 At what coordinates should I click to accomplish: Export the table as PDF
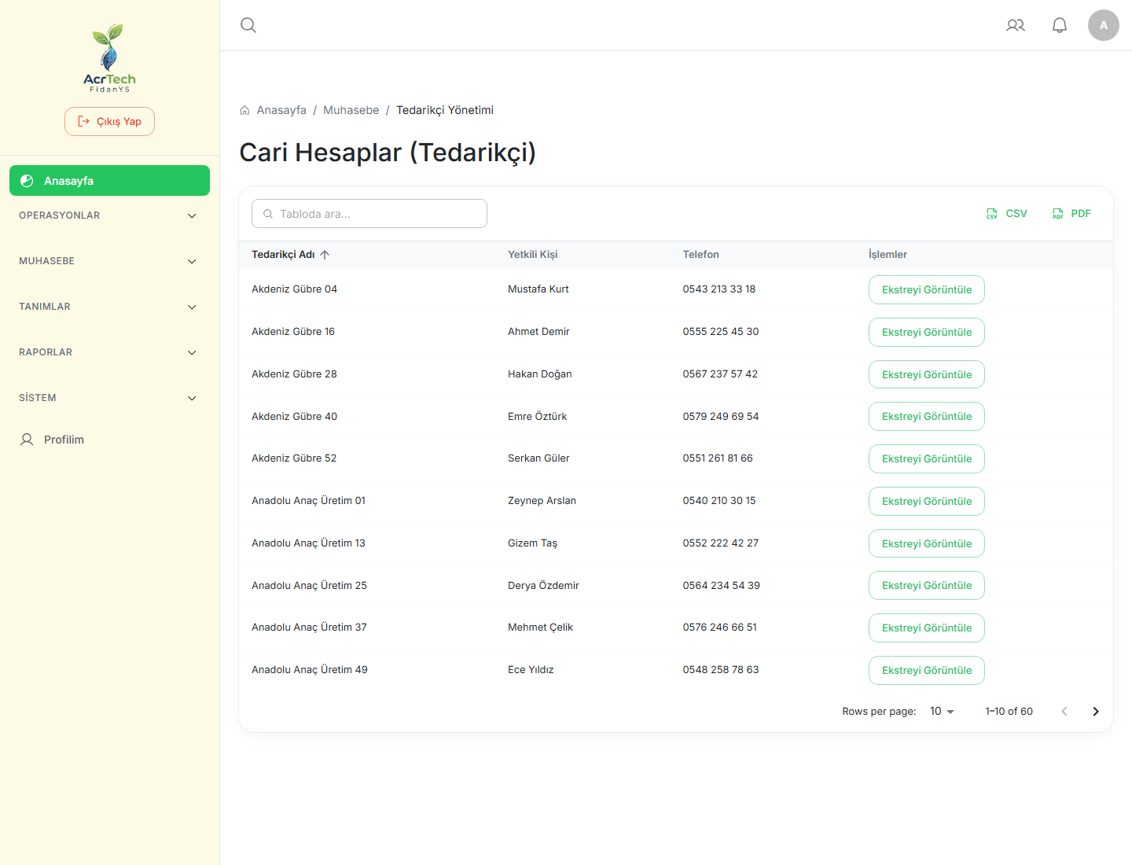[x=1071, y=214]
